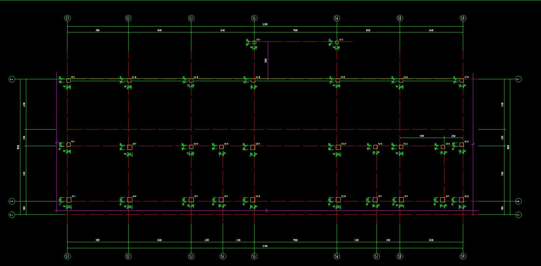Screen dimensions: 541x266
Task: Select the top S-3 grid bubble
Action: pos(191,18)
